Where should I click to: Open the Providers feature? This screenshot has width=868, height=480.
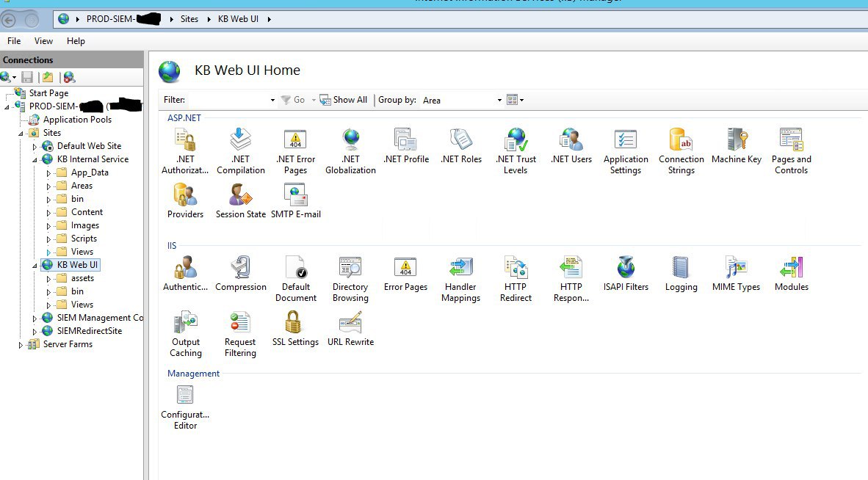pos(185,201)
